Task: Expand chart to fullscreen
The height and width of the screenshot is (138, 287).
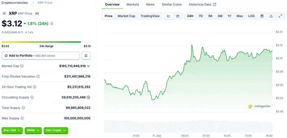Action: pyautogui.click(x=280, y=16)
